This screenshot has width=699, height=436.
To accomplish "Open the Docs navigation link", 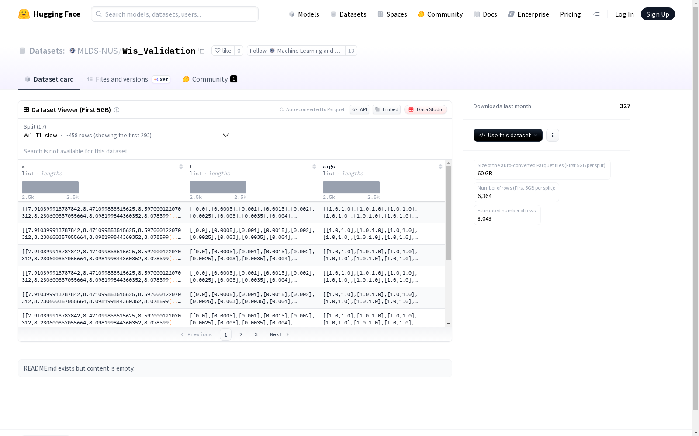I will click(x=485, y=14).
